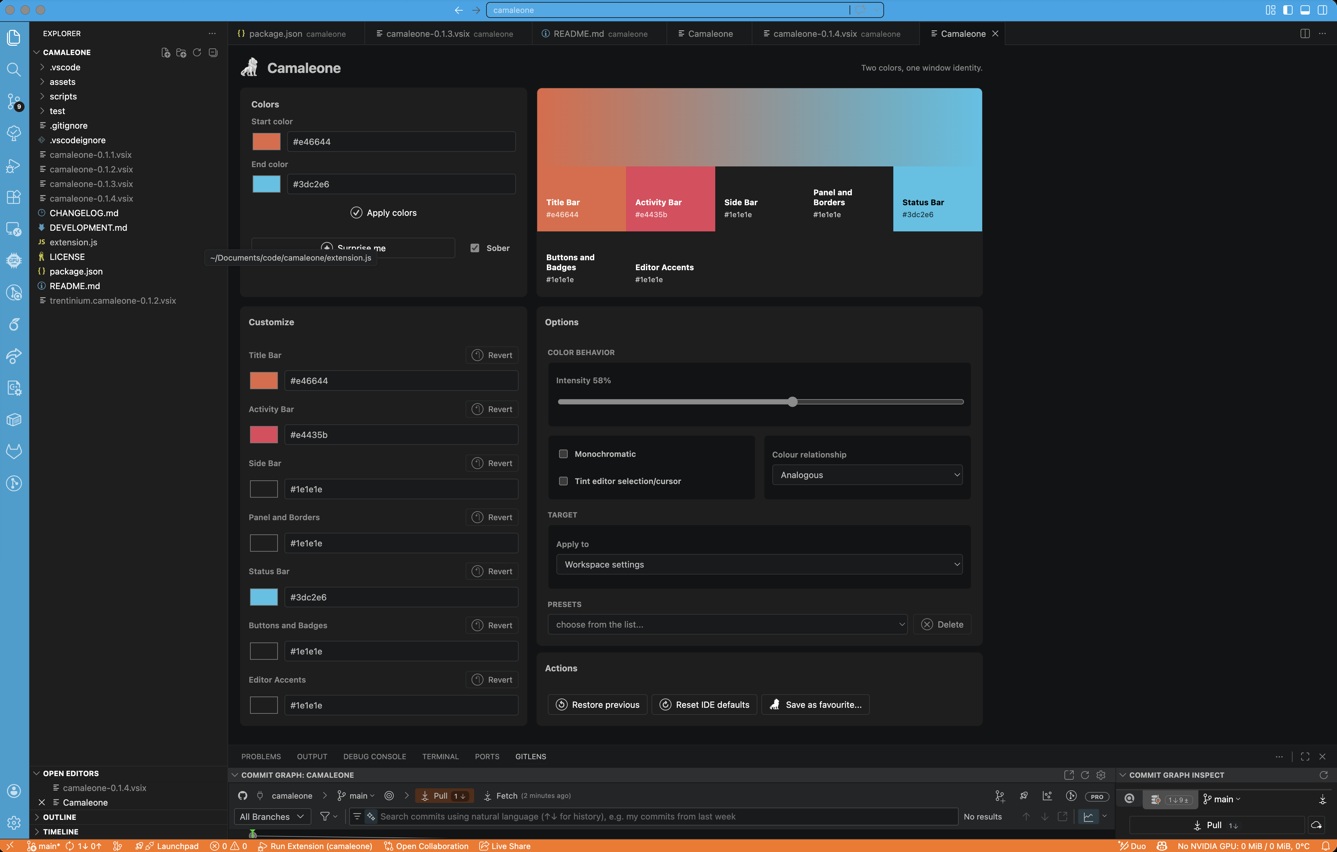Switch to the README.md editor tab
This screenshot has width=1337, height=852.
tap(600, 33)
